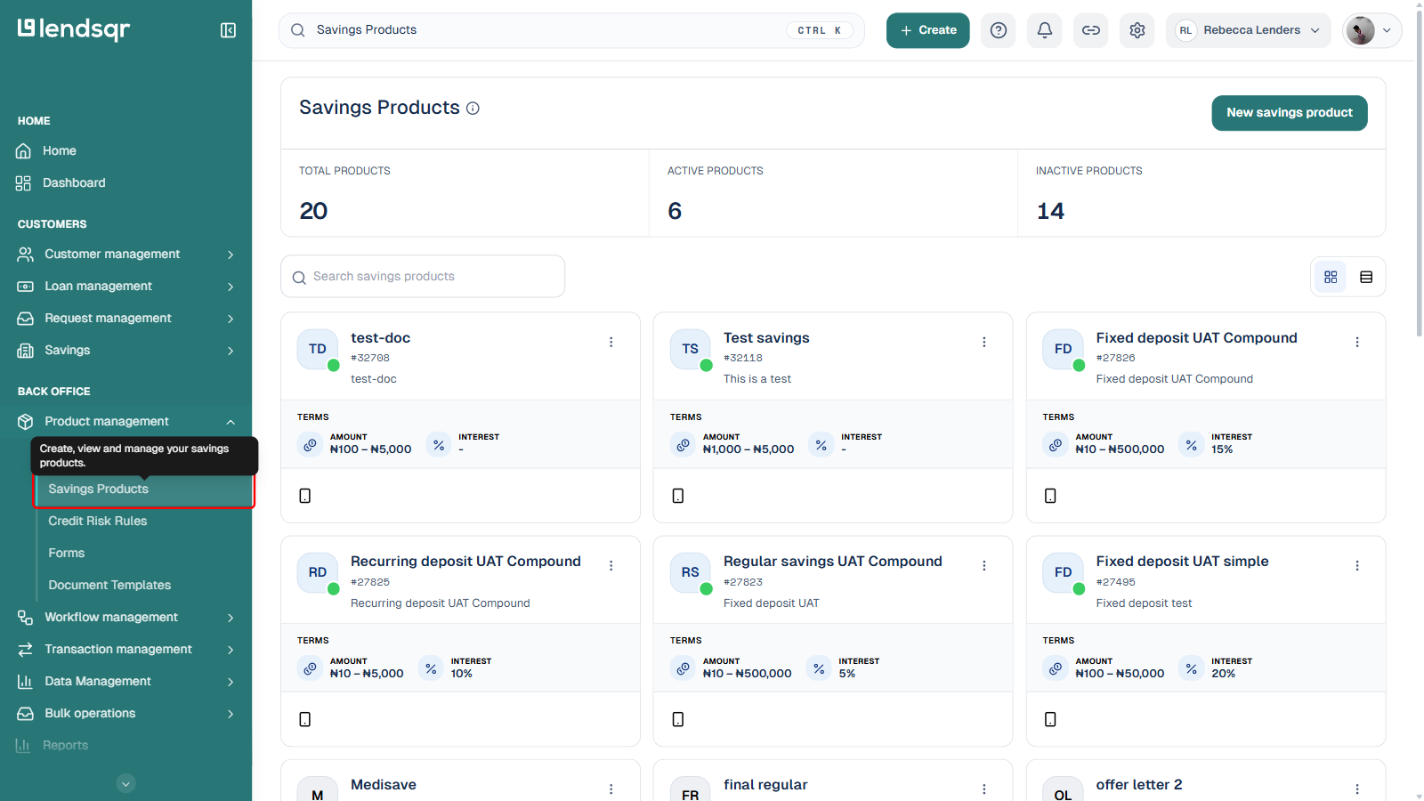Expand Data Management menu
This screenshot has height=801, width=1424.
point(125,682)
